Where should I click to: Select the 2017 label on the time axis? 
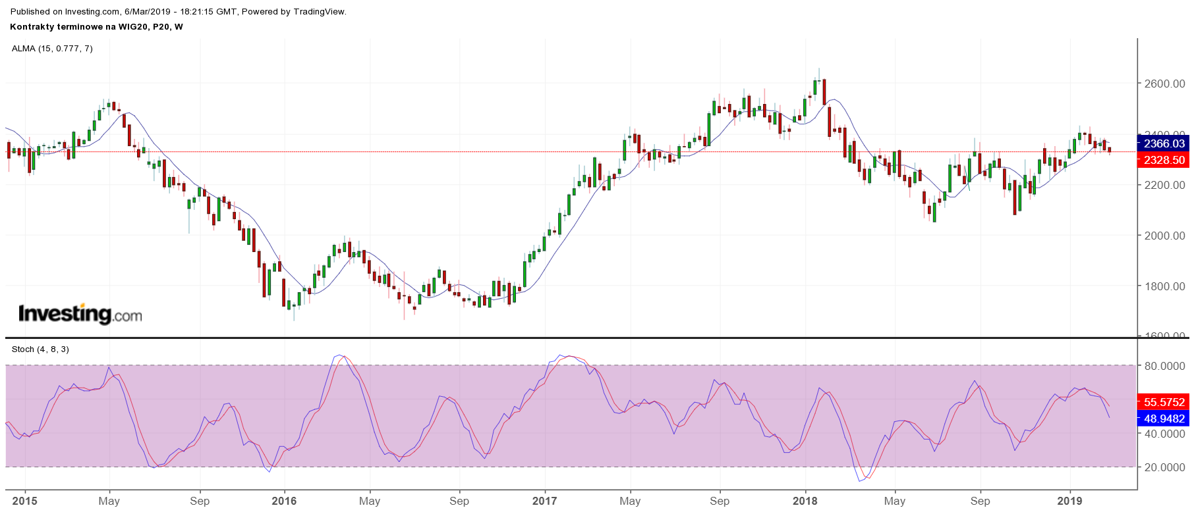pyautogui.click(x=545, y=501)
